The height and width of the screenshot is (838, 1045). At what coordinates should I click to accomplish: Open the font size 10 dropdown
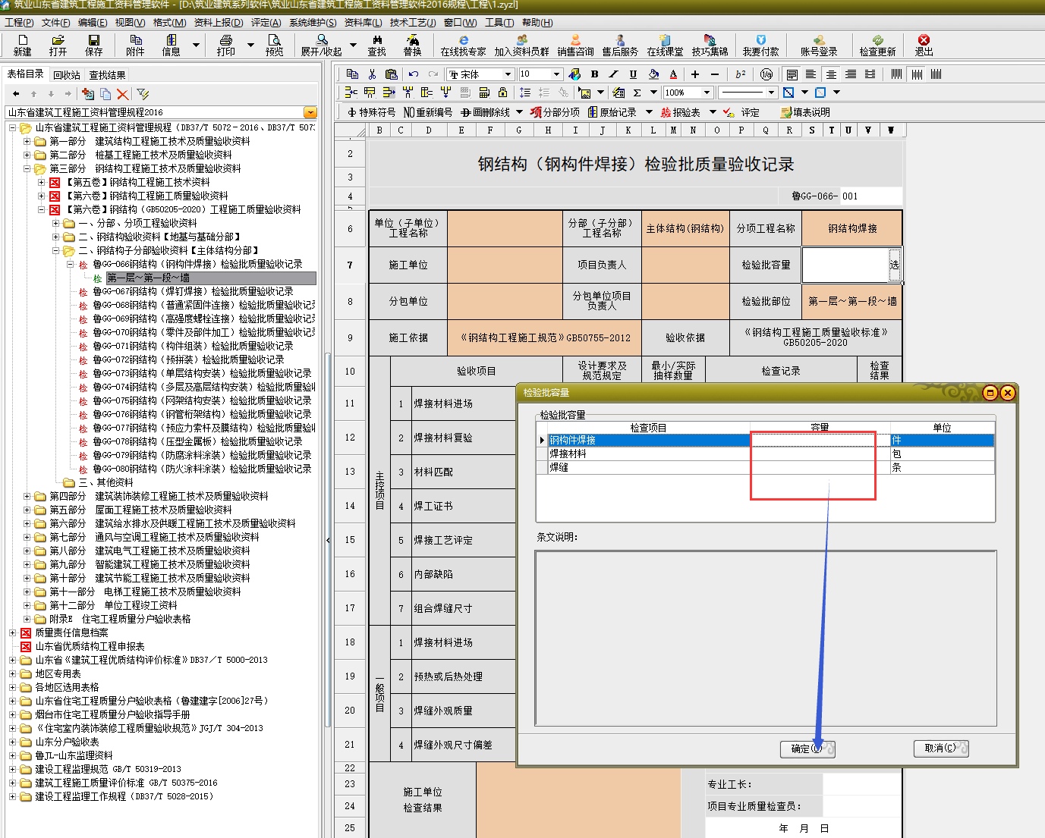[x=556, y=74]
